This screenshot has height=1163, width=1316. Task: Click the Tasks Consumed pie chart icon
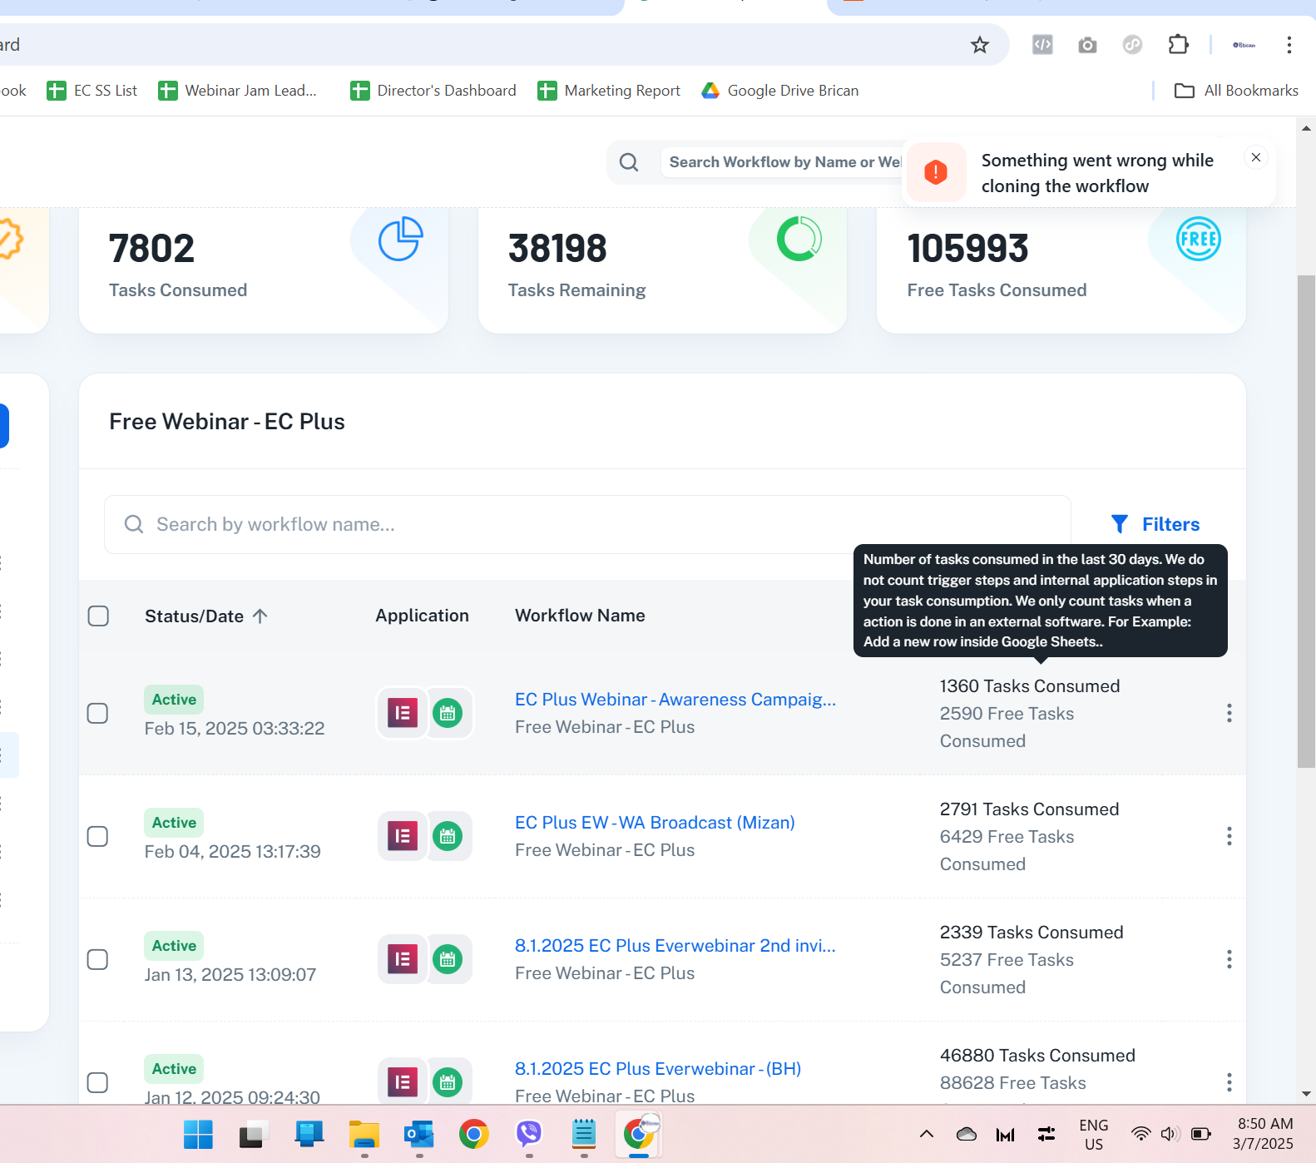[x=400, y=239]
